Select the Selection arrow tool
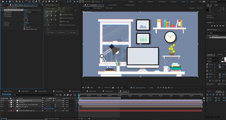226x120 pixels. click(x=7, y=1)
